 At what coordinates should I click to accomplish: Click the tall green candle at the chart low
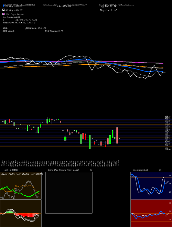click(x=90, y=142)
